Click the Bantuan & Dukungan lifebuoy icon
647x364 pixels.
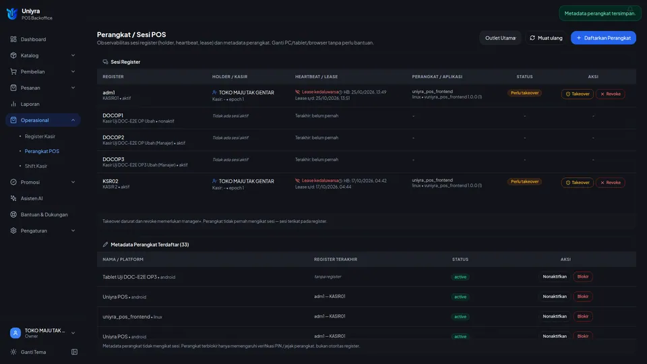[x=13, y=214]
